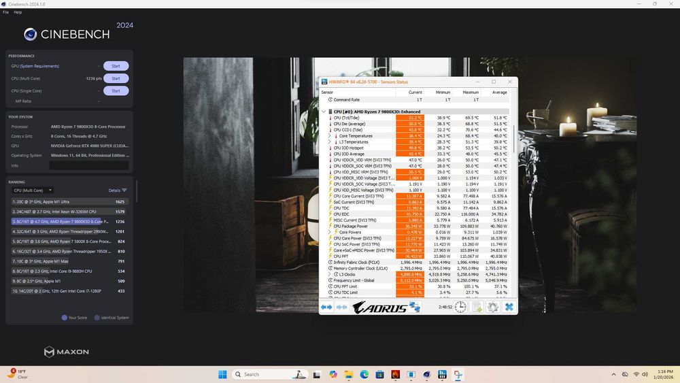Select the Intel Xeon W-3265M ranking row
This screenshot has height=383, width=680.
click(x=69, y=212)
